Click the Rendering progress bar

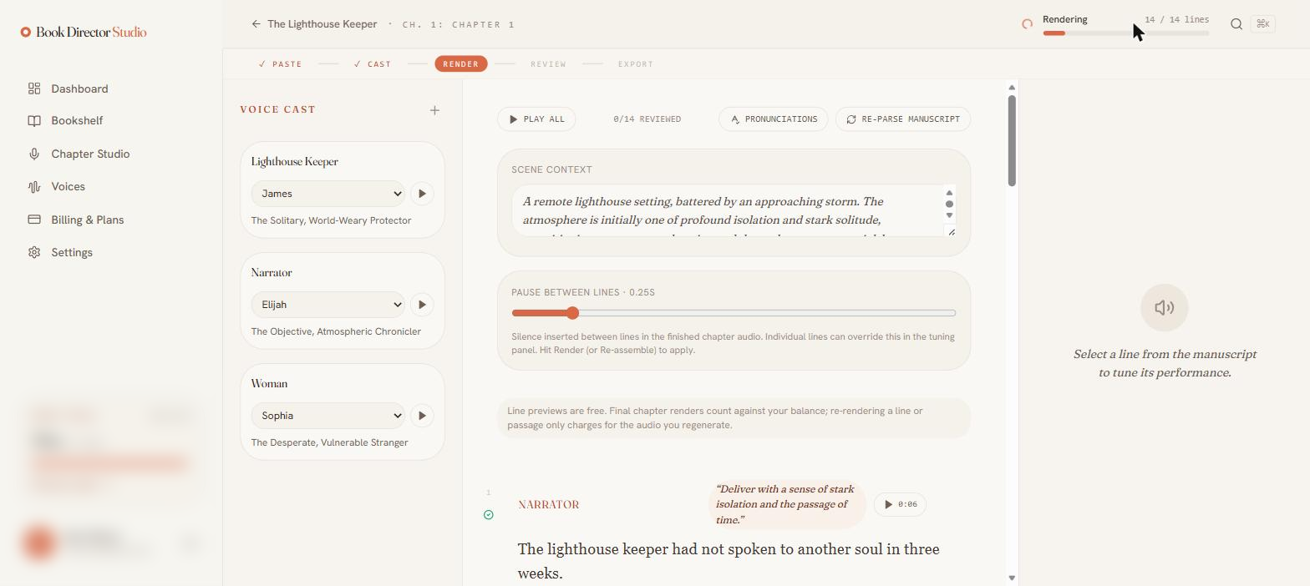1125,33
